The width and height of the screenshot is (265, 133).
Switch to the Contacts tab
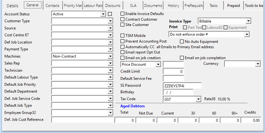52,6
